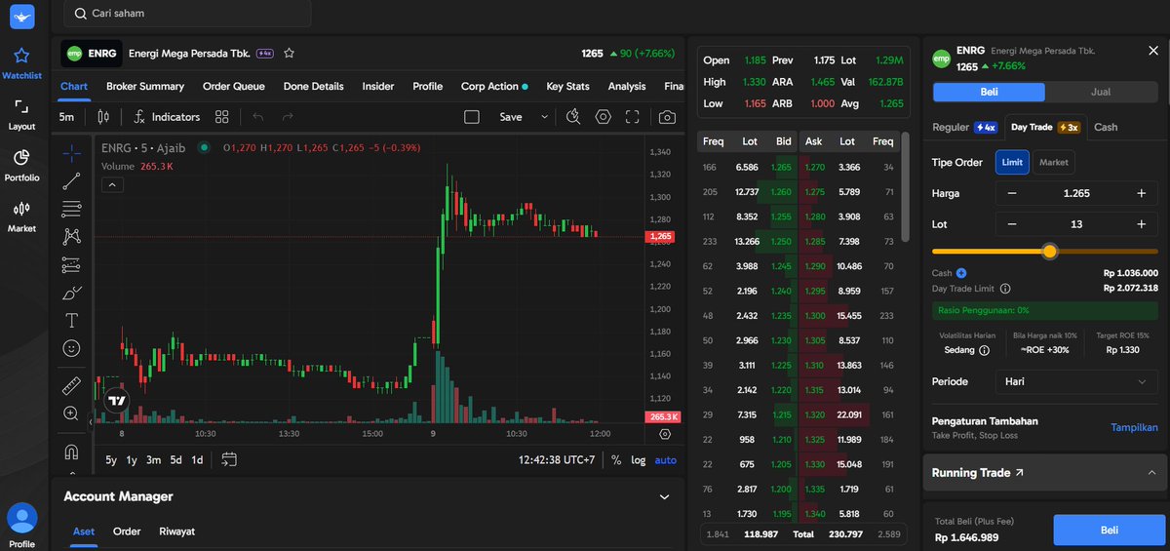The width and height of the screenshot is (1170, 551).
Task: Select the trend line drawing tool
Action: [71, 181]
